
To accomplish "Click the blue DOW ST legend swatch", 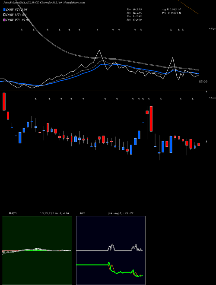I will (x=4, y=9).
